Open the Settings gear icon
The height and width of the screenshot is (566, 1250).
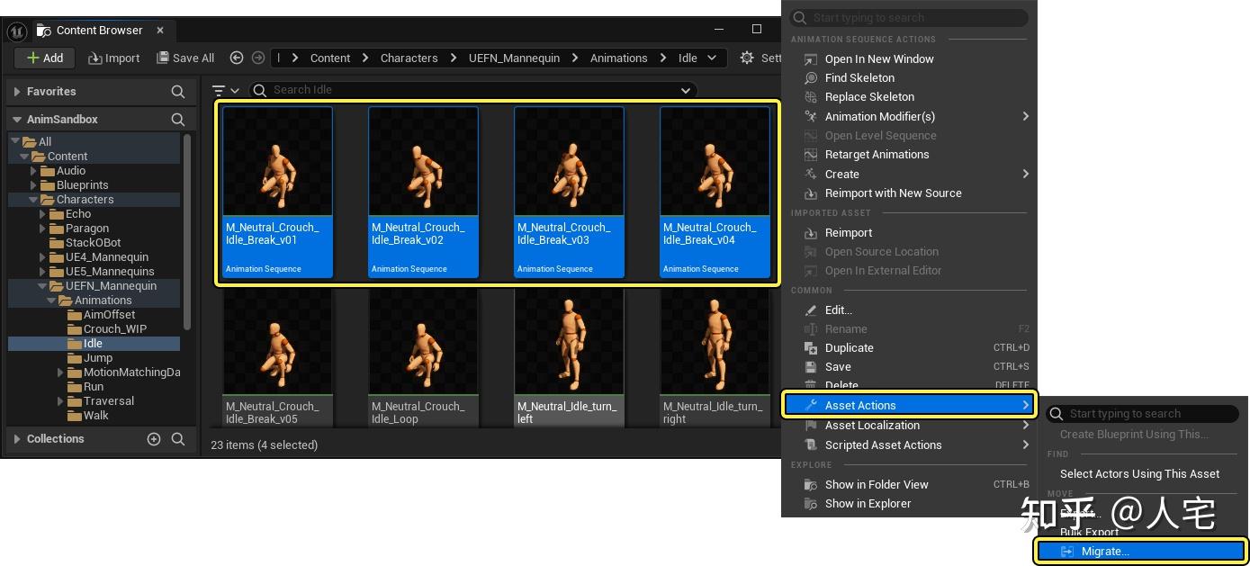747,58
